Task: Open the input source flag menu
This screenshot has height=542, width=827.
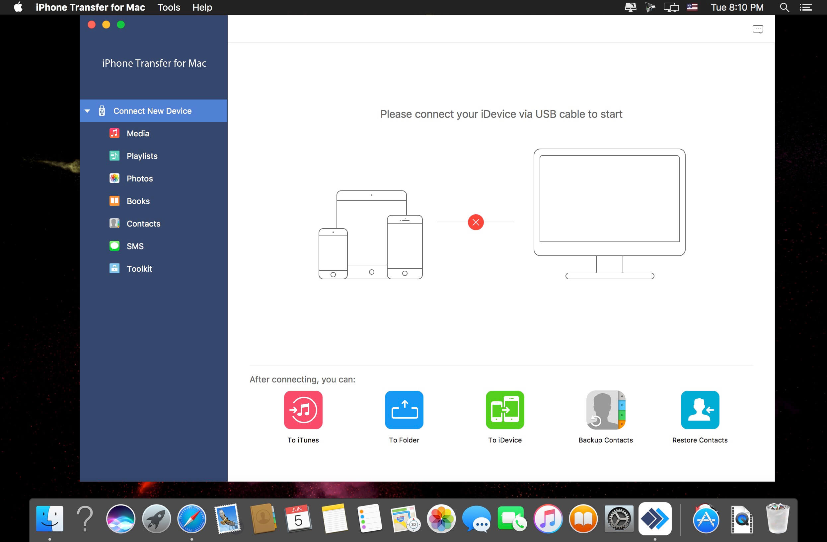Action: 692,7
